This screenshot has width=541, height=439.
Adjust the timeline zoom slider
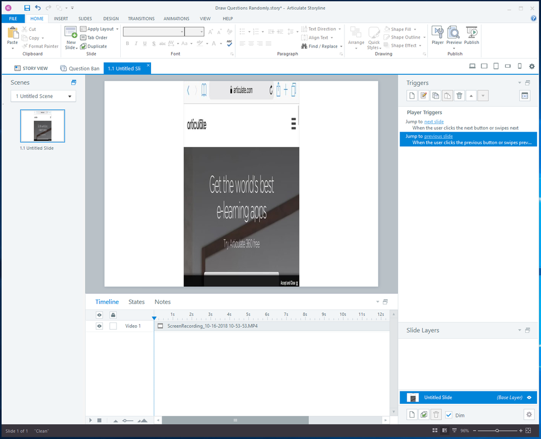[127, 421]
